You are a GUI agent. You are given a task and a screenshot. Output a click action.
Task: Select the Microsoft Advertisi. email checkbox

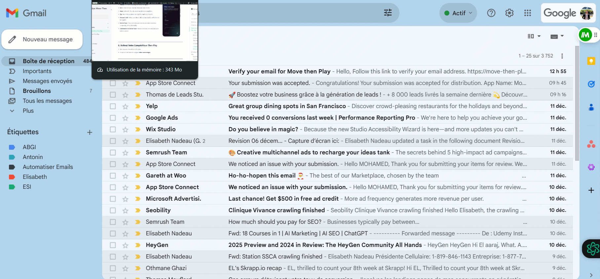pyautogui.click(x=113, y=199)
